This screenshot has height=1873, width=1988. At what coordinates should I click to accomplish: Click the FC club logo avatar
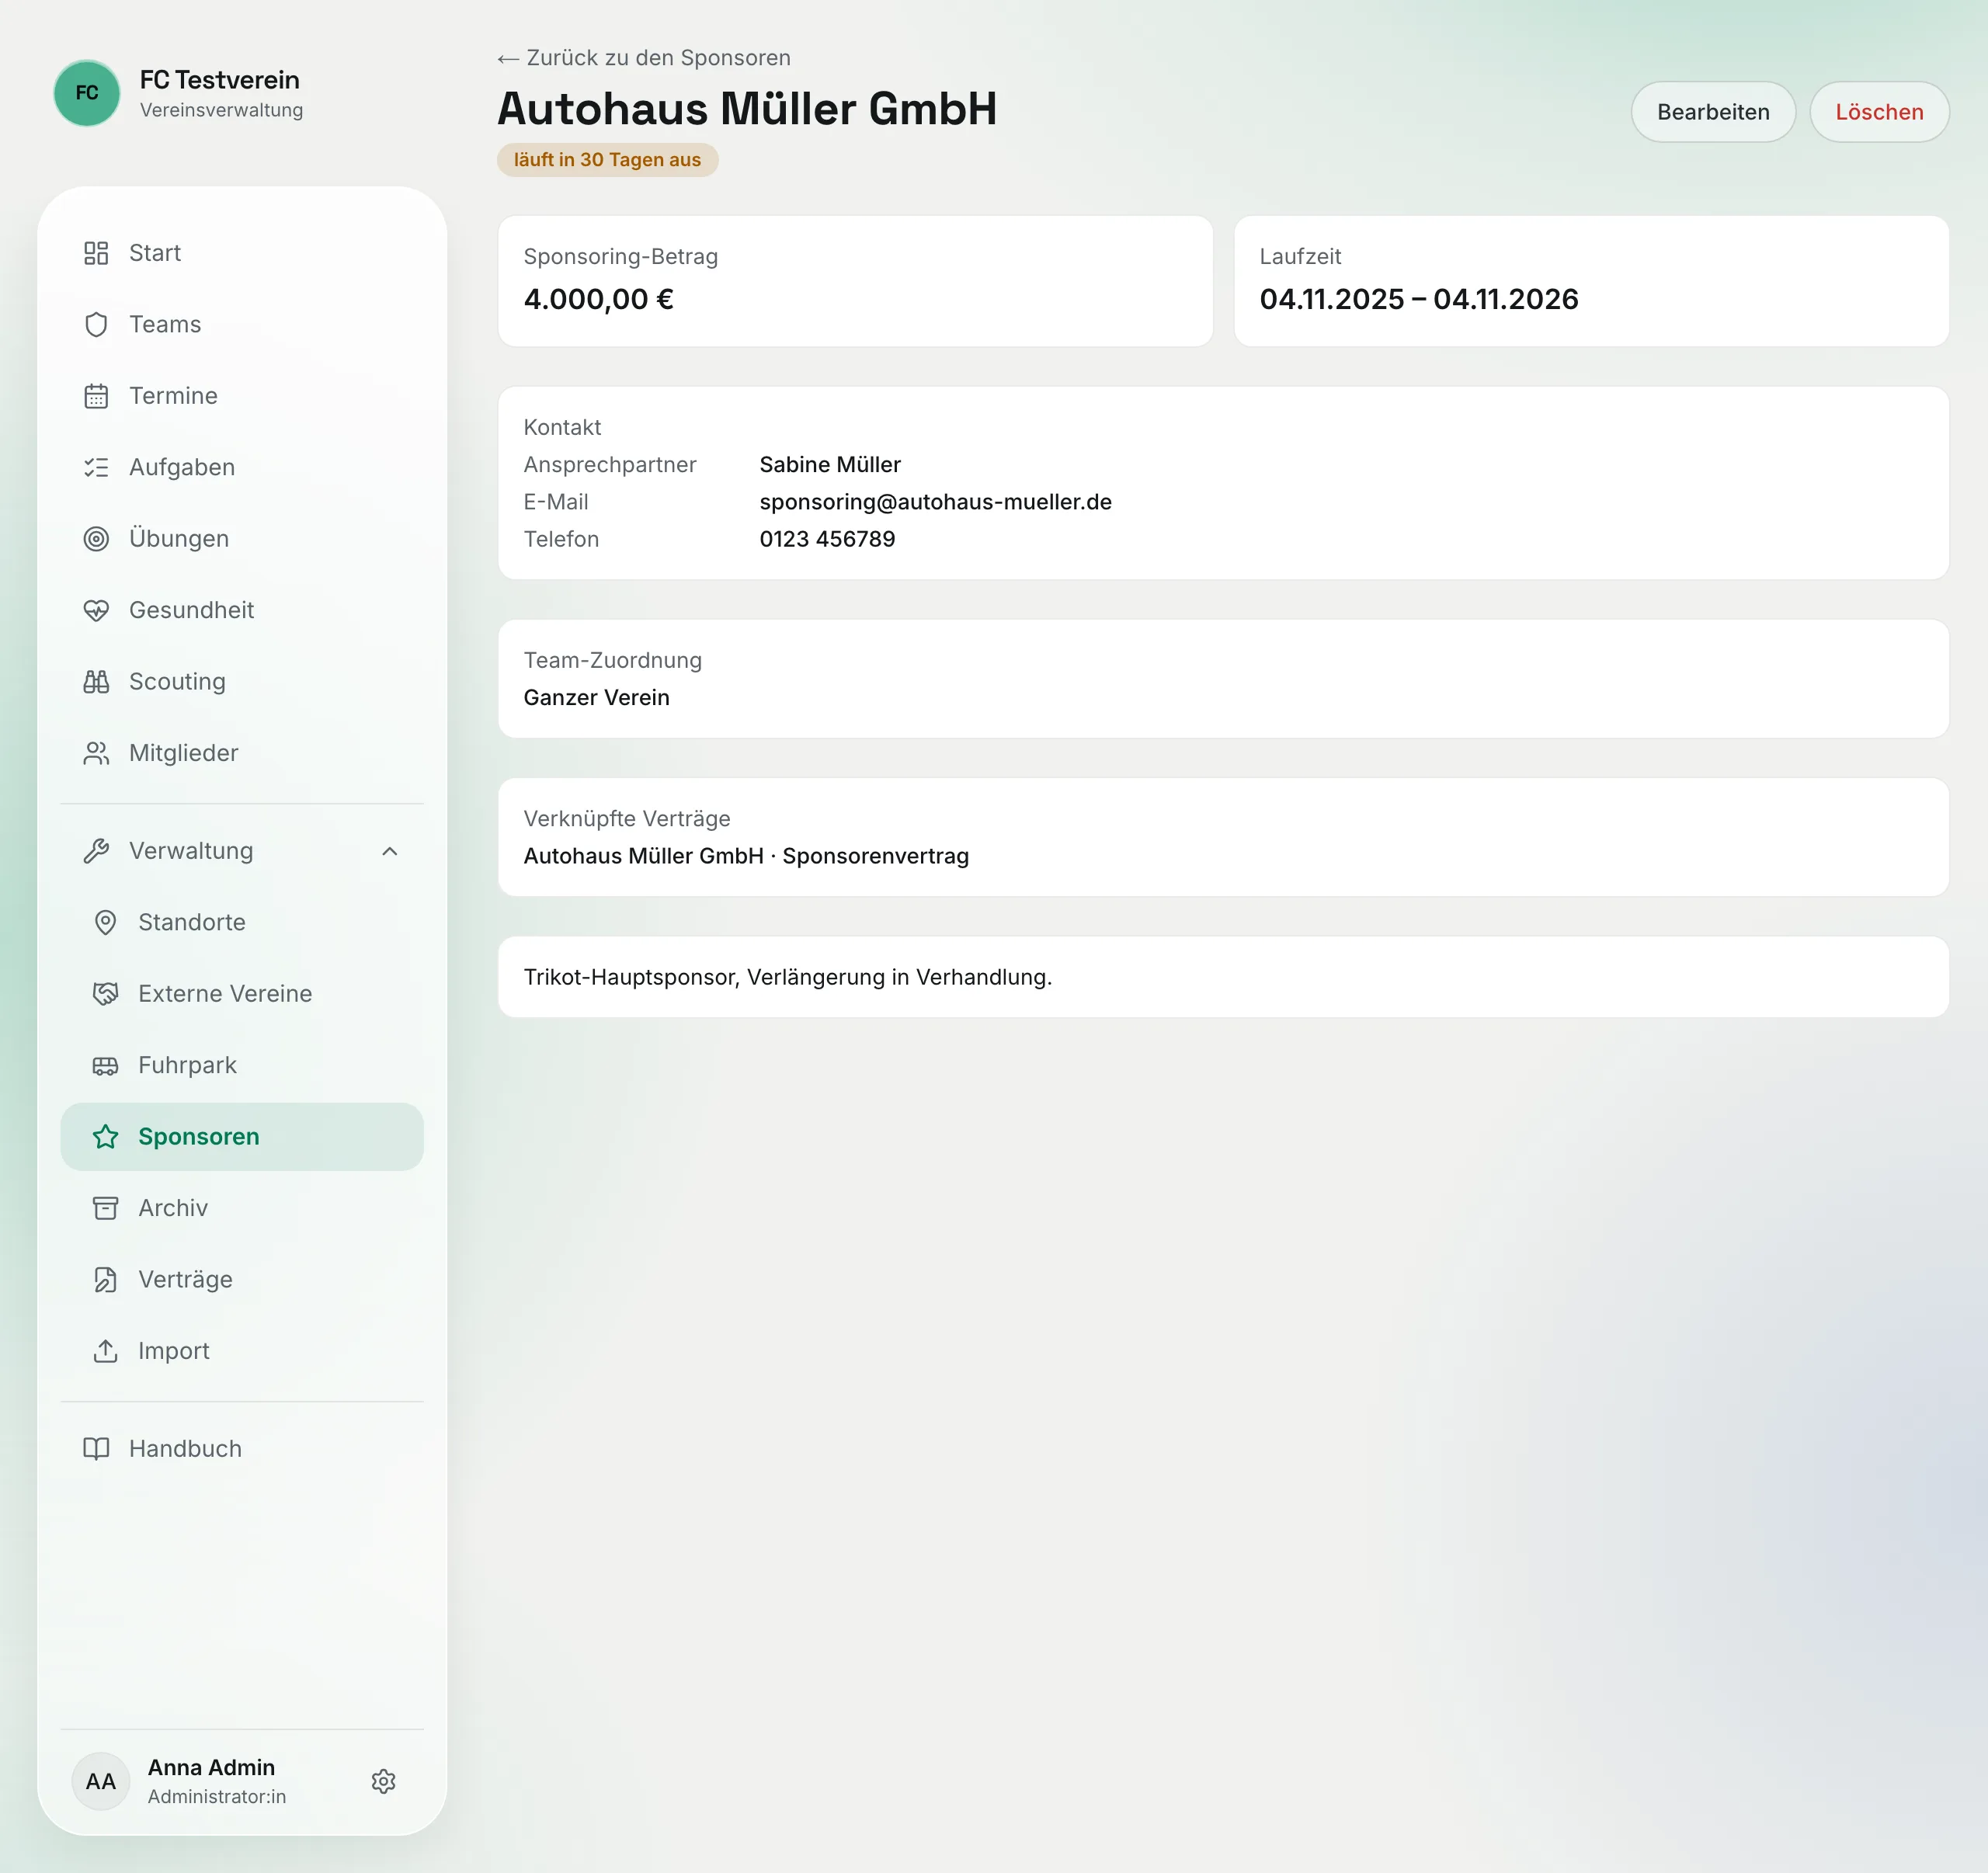pos(87,93)
